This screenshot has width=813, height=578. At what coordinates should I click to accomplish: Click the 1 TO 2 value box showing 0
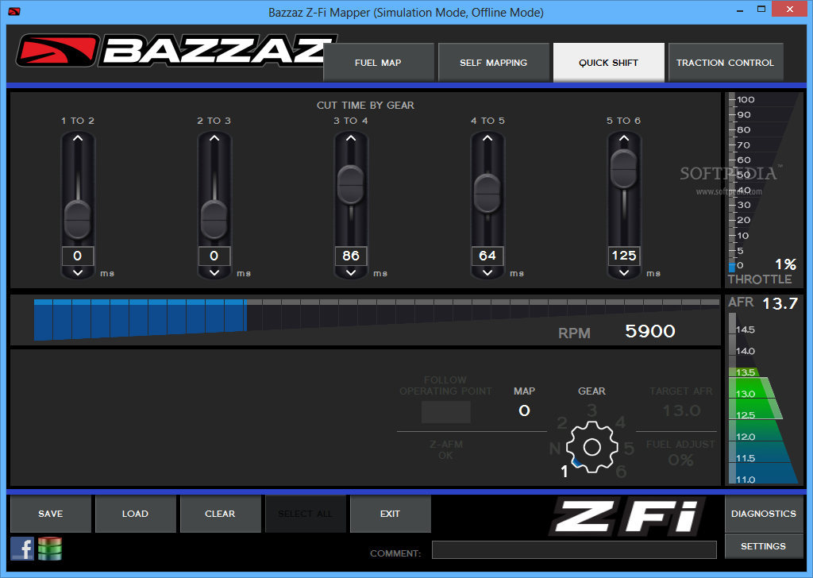pyautogui.click(x=78, y=256)
